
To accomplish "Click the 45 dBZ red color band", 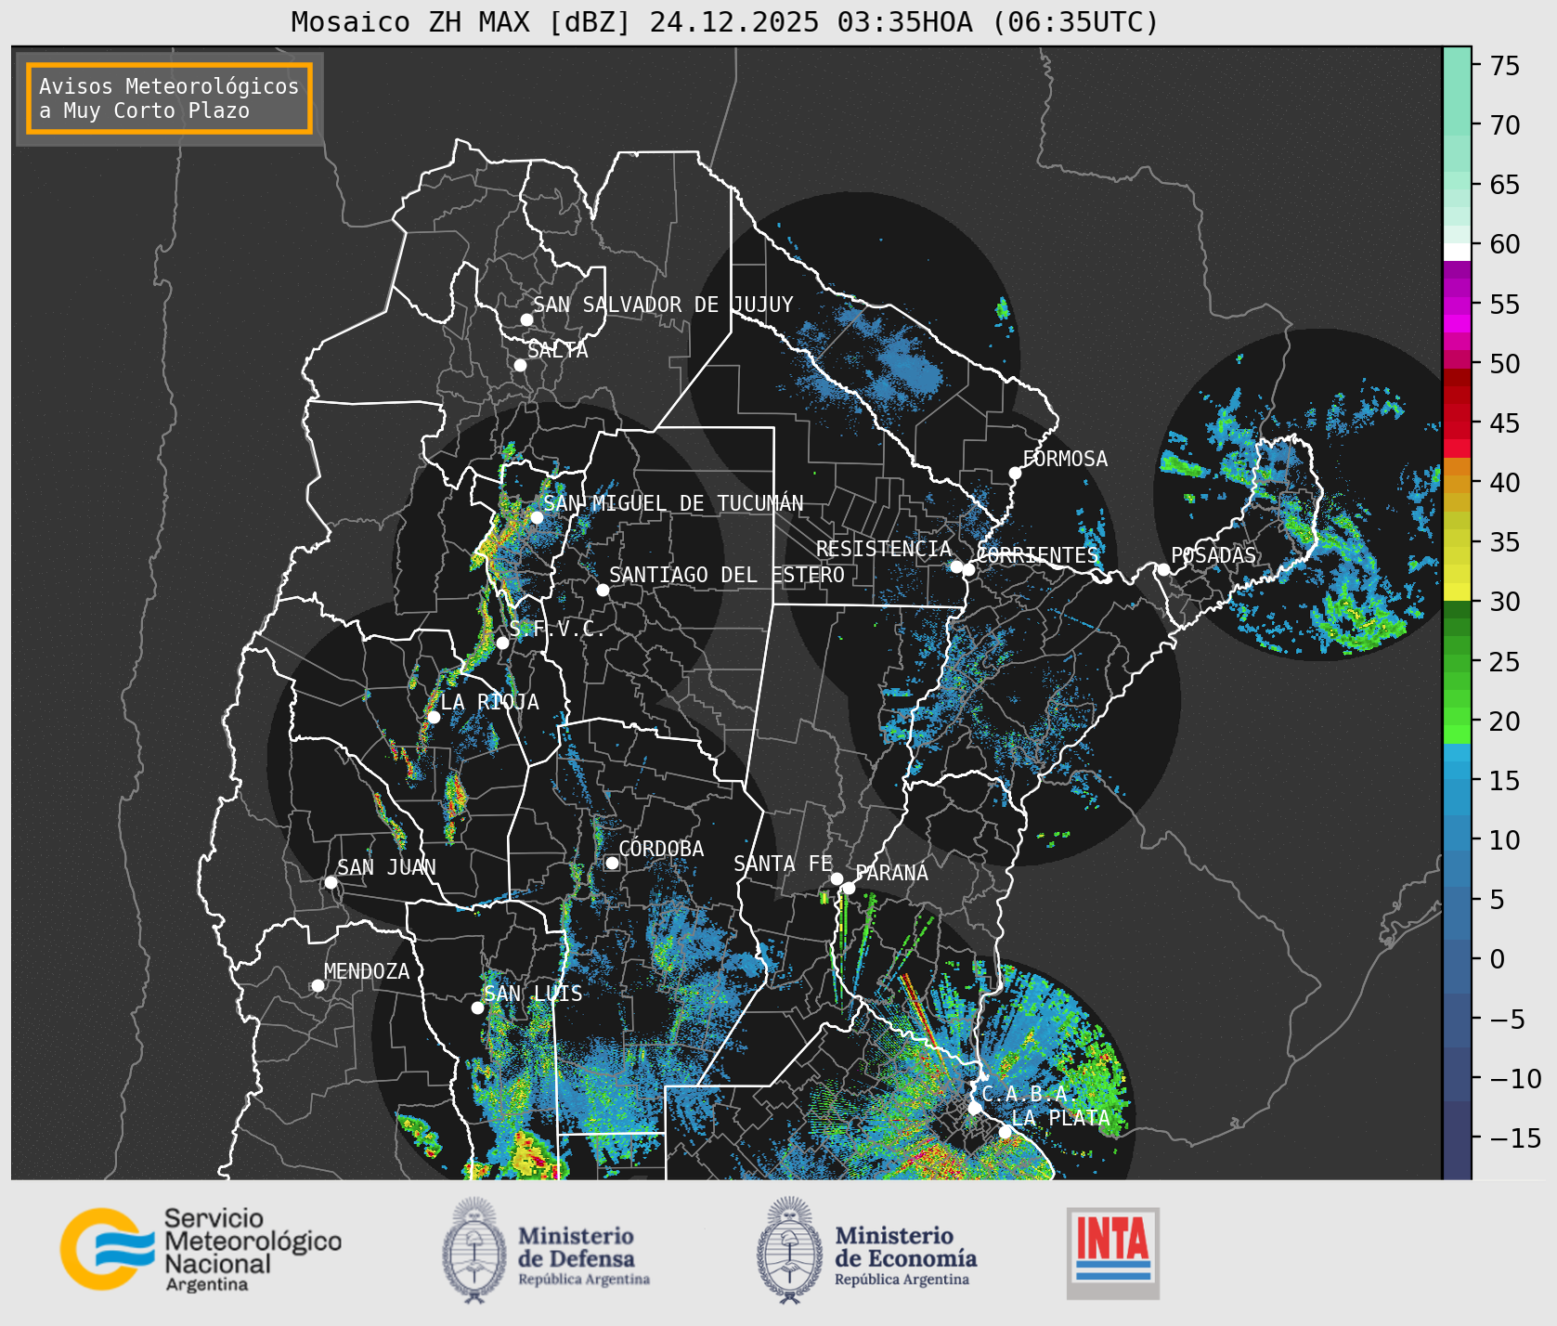I will [x=1457, y=430].
